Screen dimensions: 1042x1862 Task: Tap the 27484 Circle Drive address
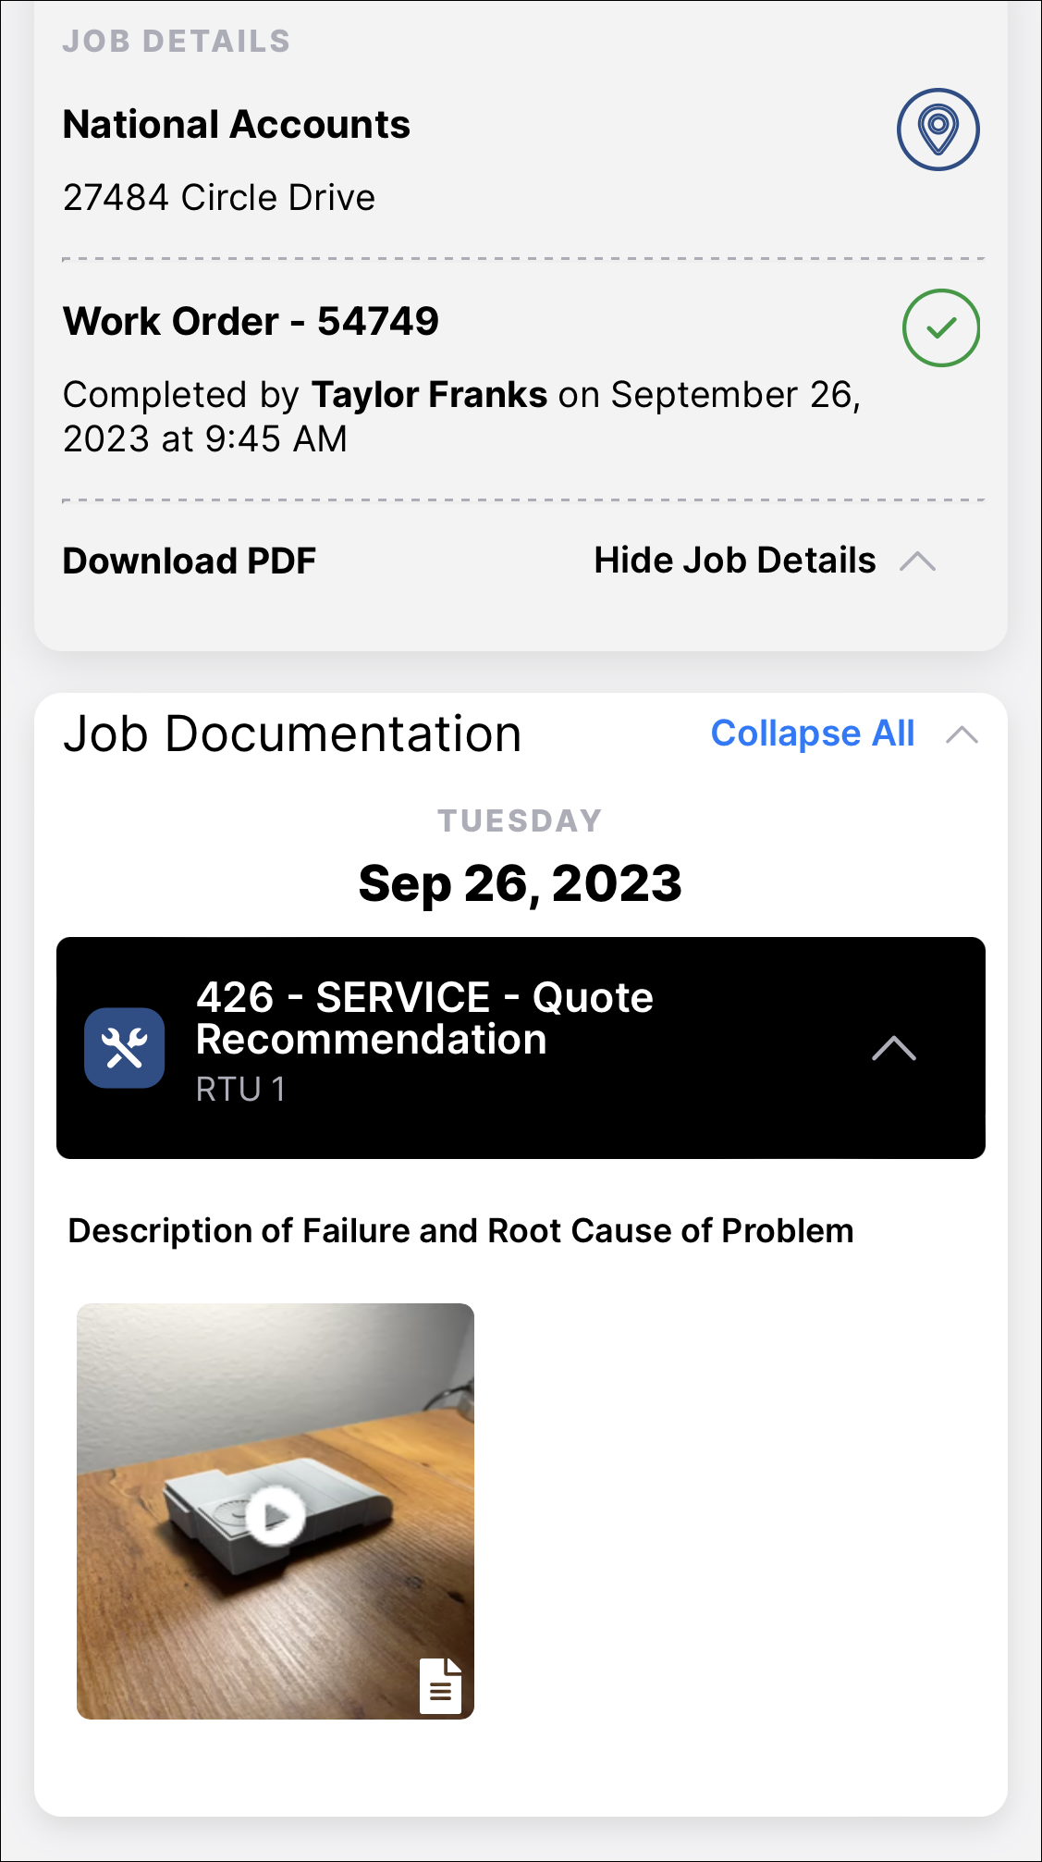219,198
